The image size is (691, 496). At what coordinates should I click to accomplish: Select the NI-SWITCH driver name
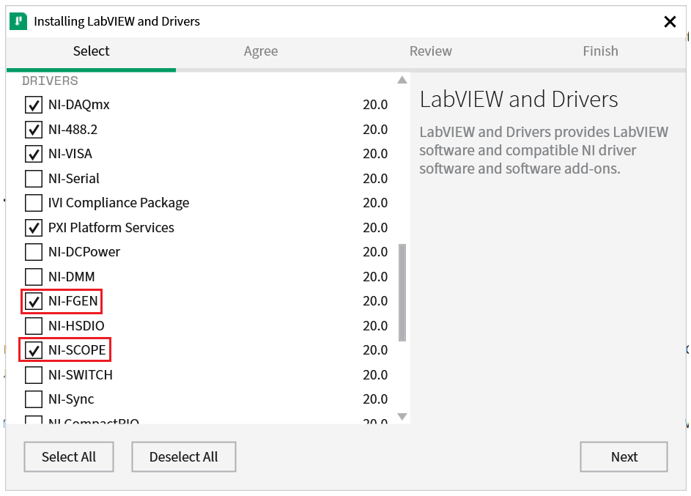(81, 375)
